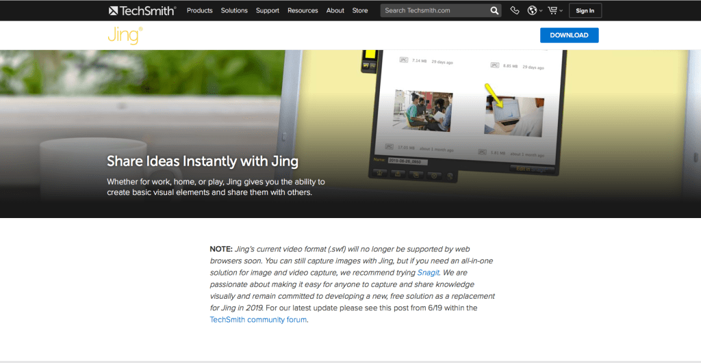This screenshot has width=701, height=363.
Task: Open the About menu
Action: 335,10
